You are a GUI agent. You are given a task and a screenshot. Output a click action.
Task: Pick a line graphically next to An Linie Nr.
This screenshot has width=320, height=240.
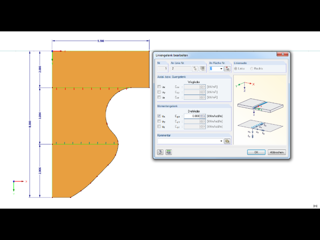[x=195, y=69]
